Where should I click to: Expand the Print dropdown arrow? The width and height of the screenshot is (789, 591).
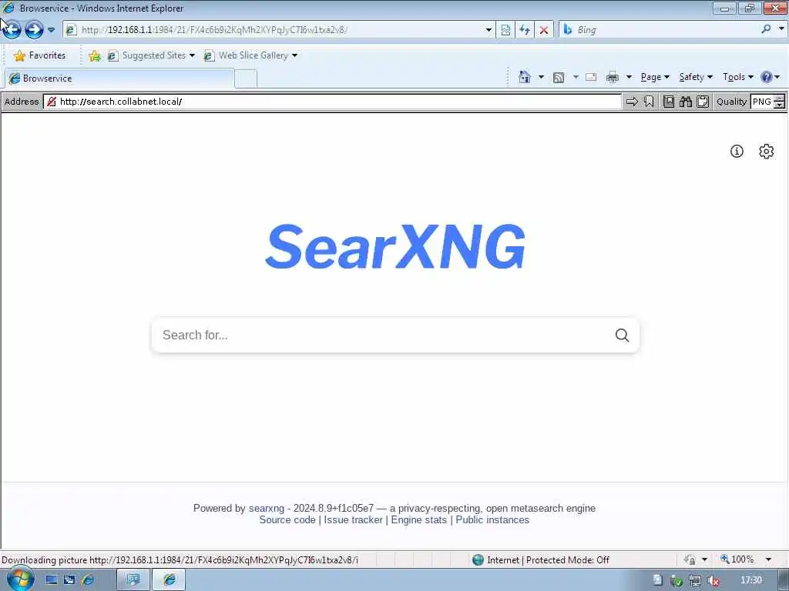pos(629,78)
